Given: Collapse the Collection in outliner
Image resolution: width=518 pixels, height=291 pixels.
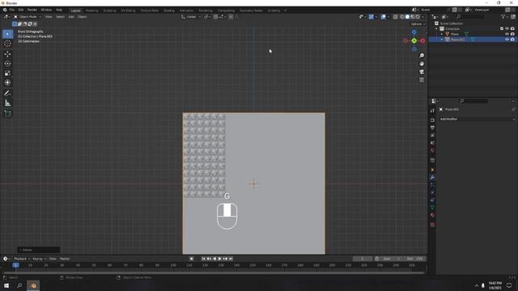Looking at the screenshot, I should pyautogui.click(x=436, y=29).
